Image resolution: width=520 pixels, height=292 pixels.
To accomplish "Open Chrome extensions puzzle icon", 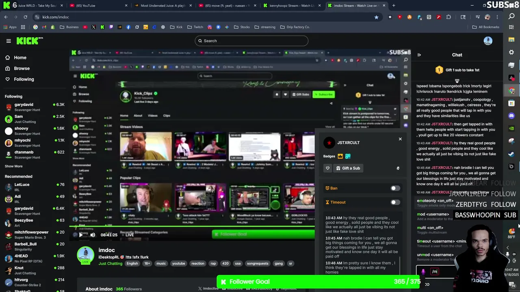I will (x=448, y=17).
